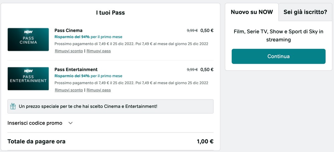Click the 1,00 € total amount

click(x=205, y=141)
